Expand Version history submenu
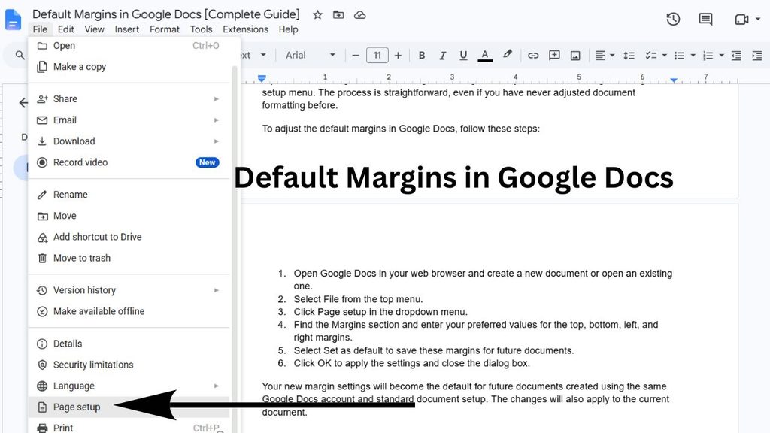Viewport: 770px width, 433px height. 129,290
